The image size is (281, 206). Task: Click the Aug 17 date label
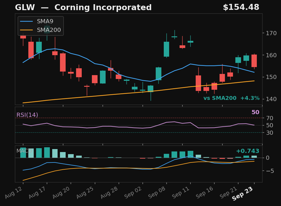pyautogui.click(x=38, y=192)
